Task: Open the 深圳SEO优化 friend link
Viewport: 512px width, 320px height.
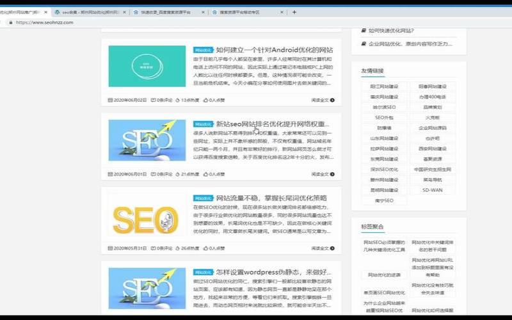Action: coord(385,170)
